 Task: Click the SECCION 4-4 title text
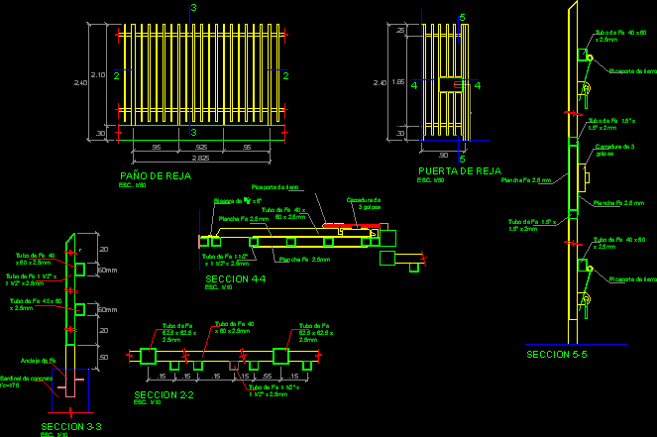coord(228,279)
